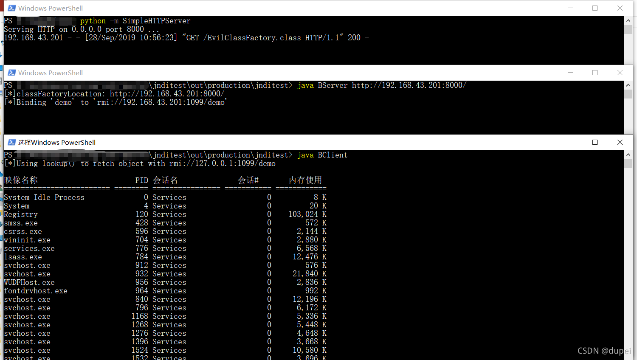Click the '会话#' column header
637x360 pixels.
(248, 180)
